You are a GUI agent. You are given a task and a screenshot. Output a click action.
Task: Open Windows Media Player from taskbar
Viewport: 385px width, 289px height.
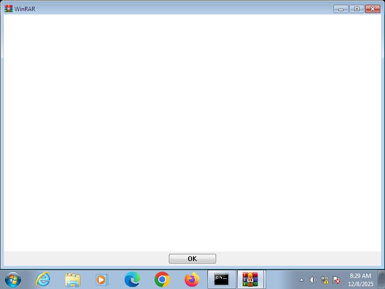click(102, 279)
